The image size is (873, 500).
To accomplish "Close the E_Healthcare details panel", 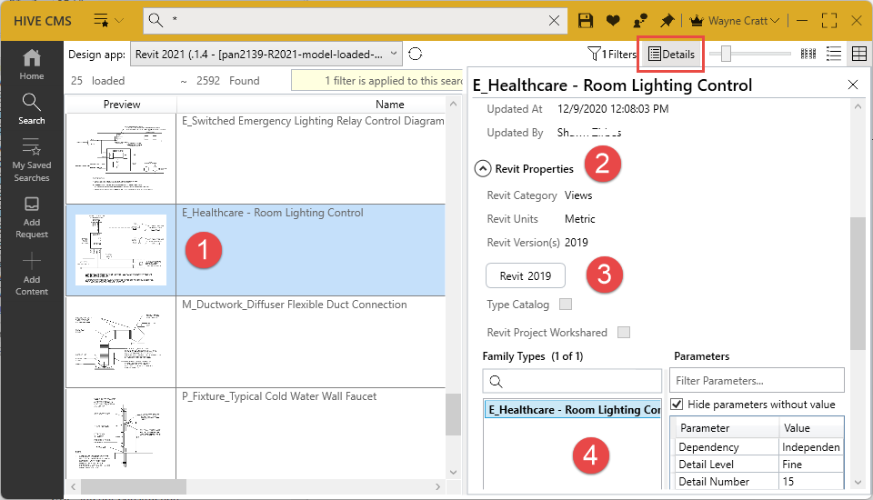I will (x=853, y=85).
